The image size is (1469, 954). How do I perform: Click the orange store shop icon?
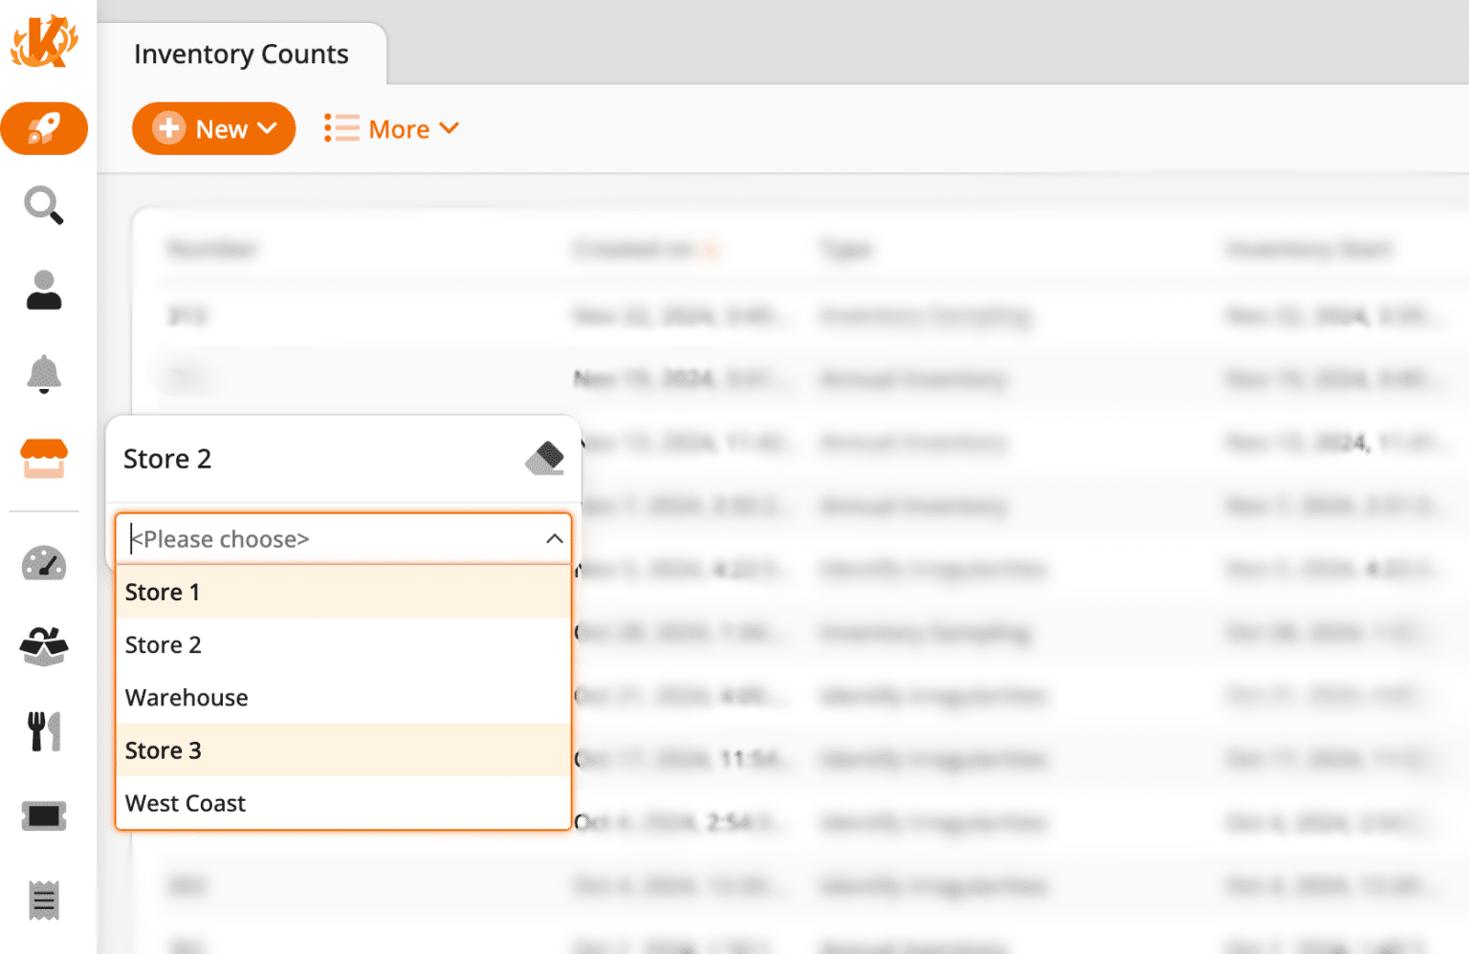[44, 459]
